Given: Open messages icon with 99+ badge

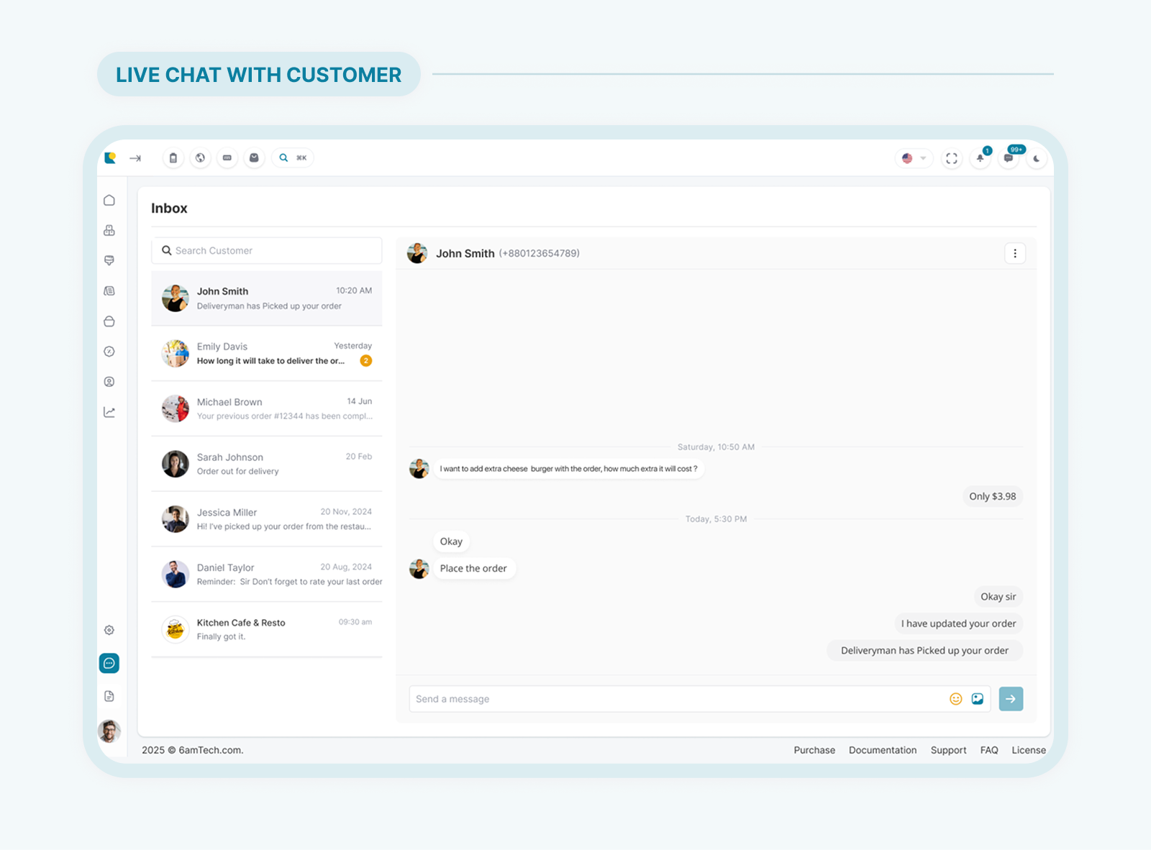Looking at the screenshot, I should tap(1009, 158).
